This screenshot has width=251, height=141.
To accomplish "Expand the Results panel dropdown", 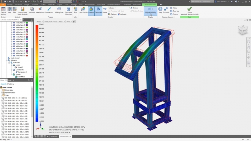I will (111, 17).
